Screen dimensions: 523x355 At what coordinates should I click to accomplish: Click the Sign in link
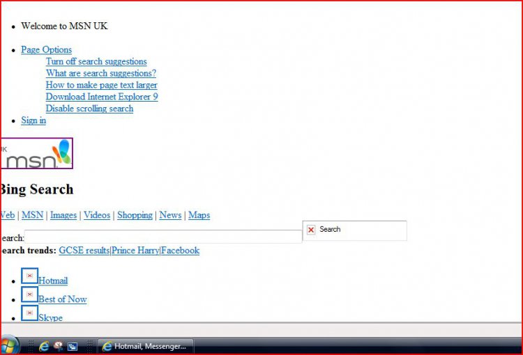click(33, 120)
